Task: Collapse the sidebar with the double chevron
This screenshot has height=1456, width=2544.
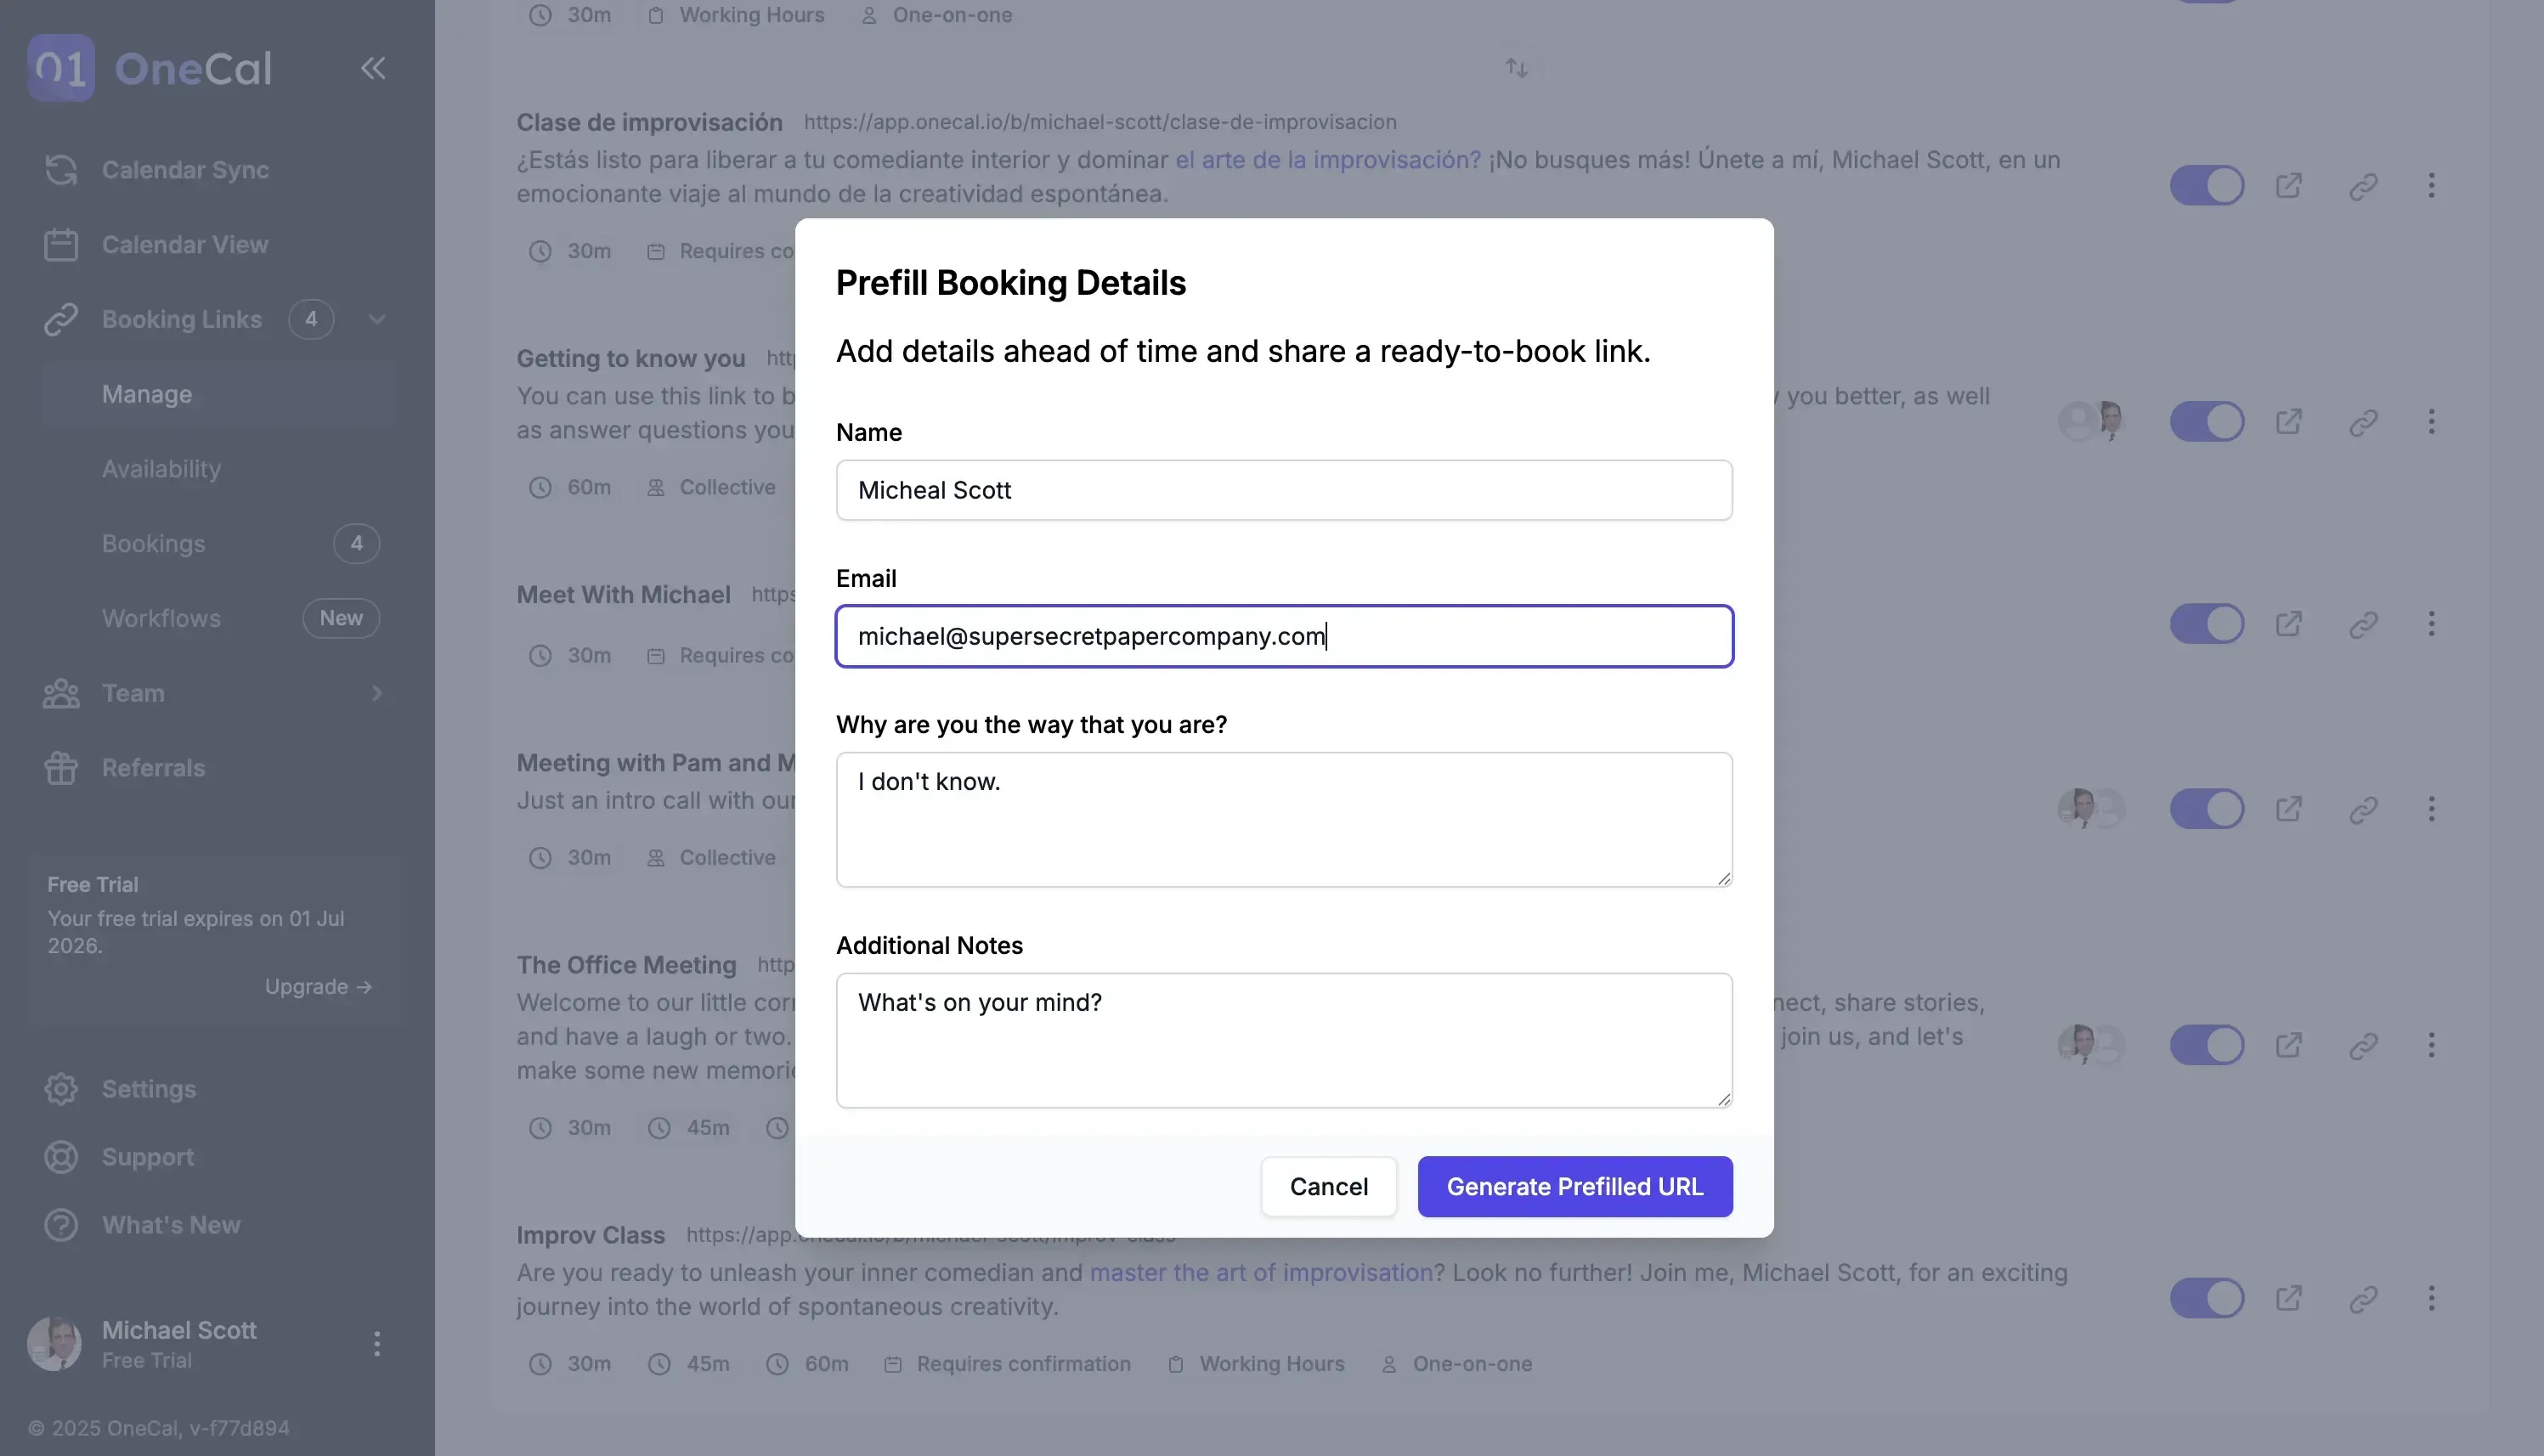Action: click(x=373, y=67)
